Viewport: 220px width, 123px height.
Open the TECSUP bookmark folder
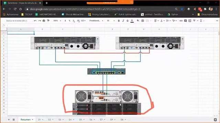point(27,14)
